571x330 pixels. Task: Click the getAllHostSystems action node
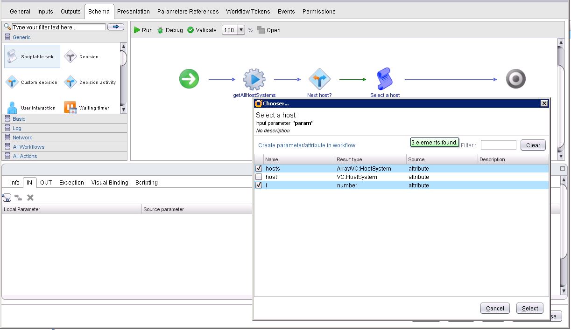(254, 80)
